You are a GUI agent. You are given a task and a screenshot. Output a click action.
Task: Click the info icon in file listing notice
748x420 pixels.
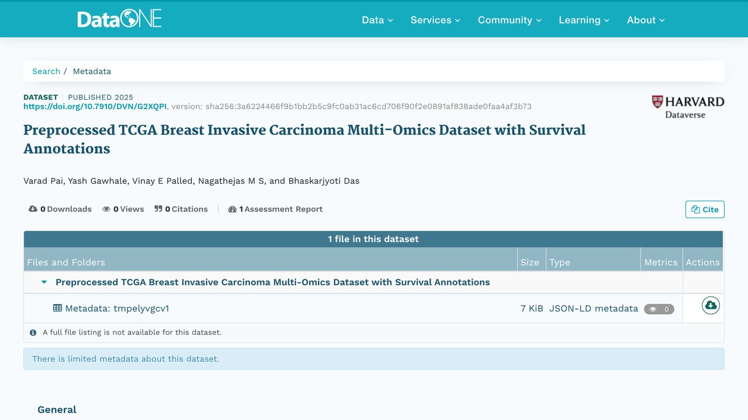pos(33,332)
